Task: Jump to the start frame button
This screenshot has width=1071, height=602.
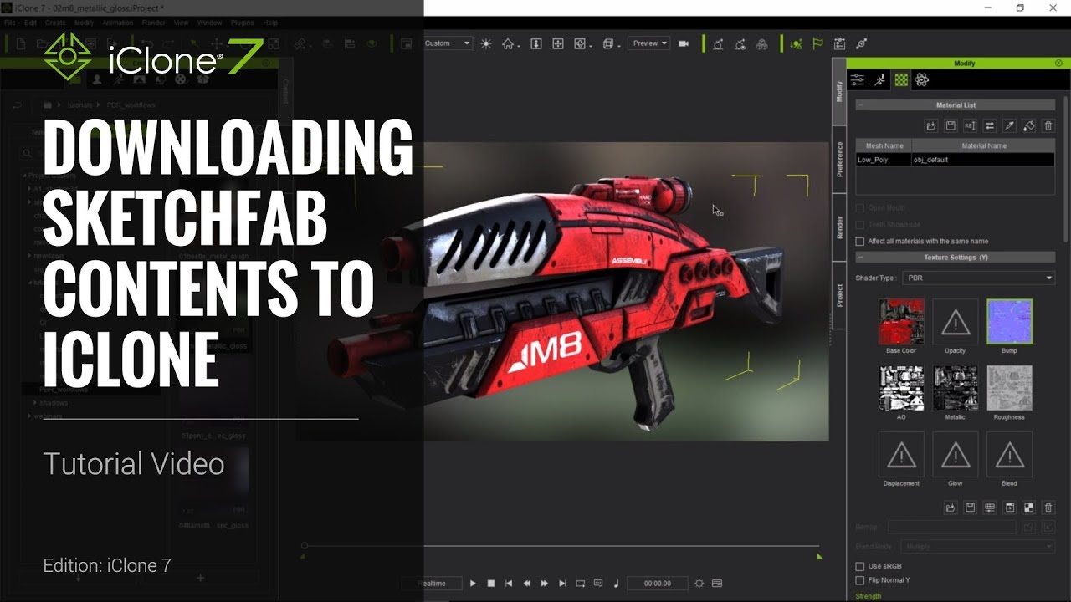Action: pos(509,584)
